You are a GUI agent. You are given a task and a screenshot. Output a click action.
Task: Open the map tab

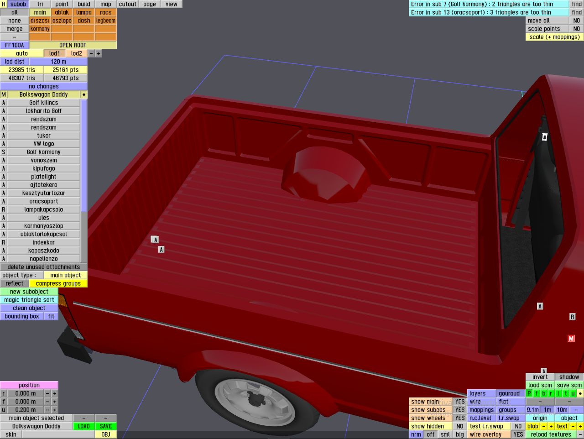pyautogui.click(x=106, y=4)
